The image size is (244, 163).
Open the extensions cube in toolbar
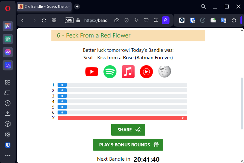[x=234, y=20]
